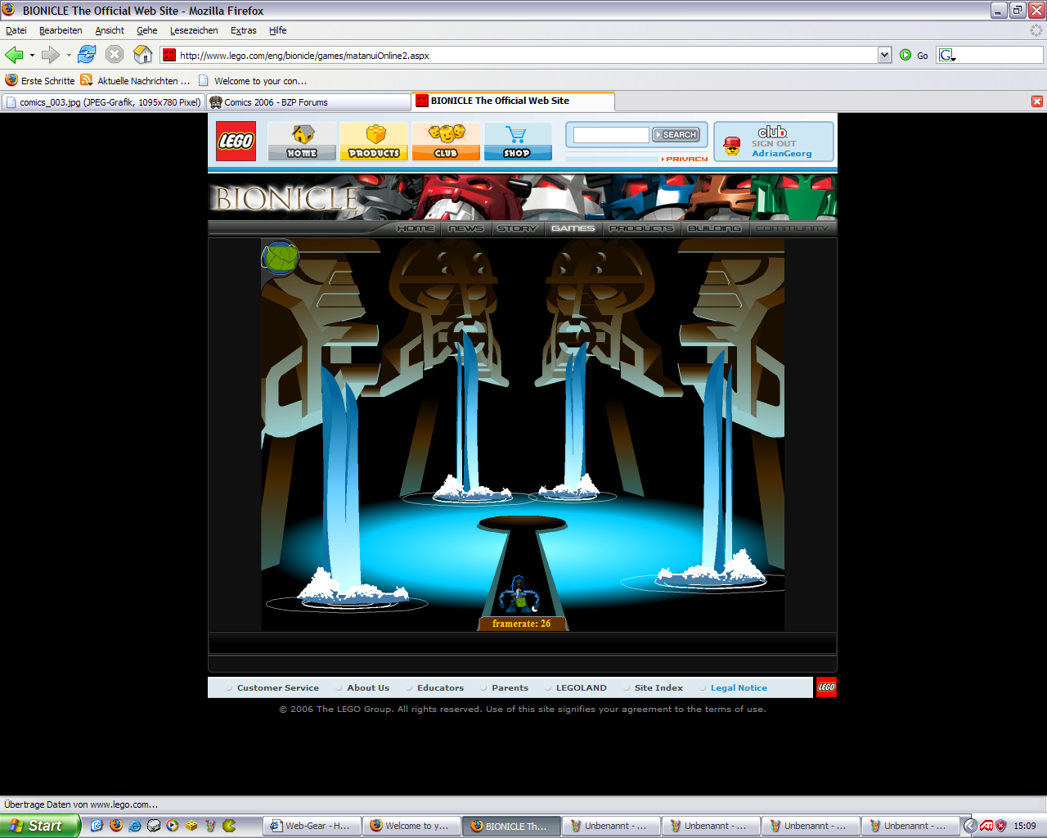Expand hidden system tray icons

(x=970, y=826)
